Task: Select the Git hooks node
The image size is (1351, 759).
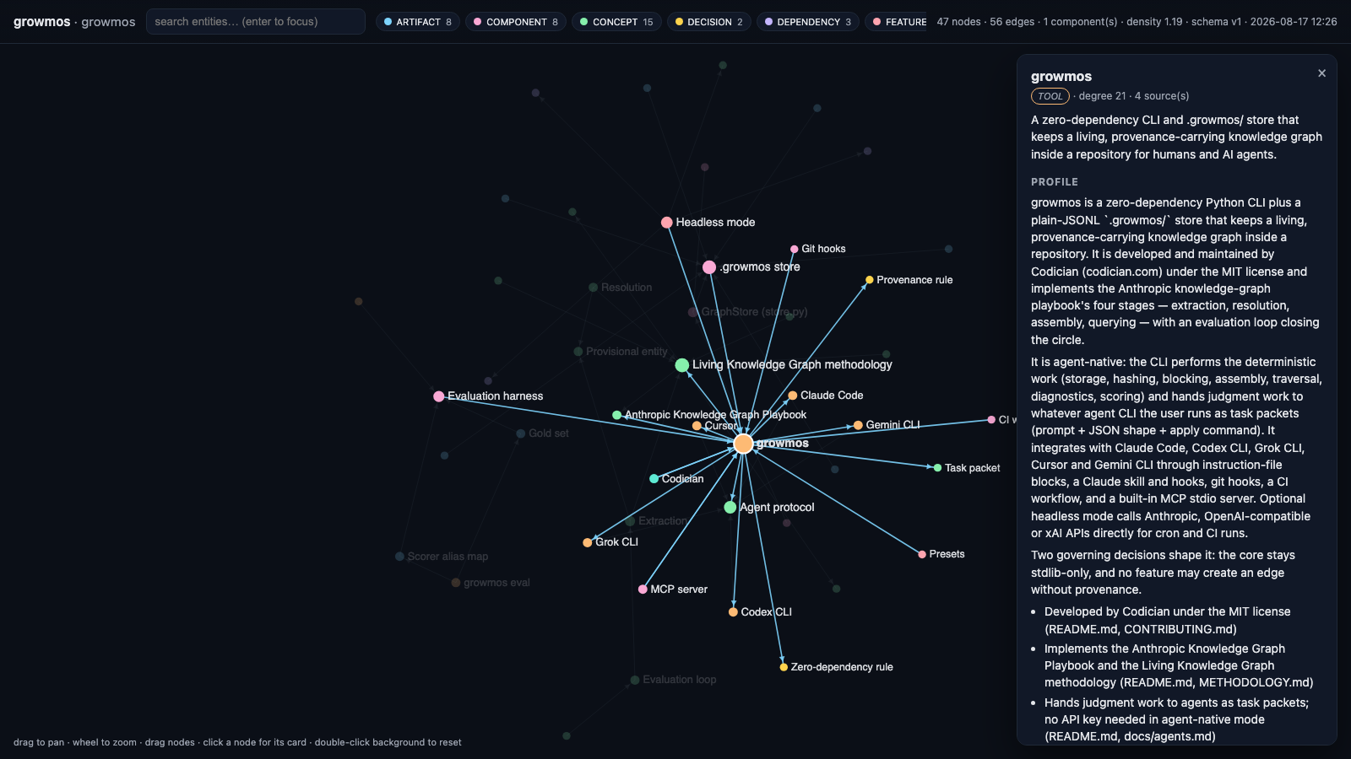Action: (x=794, y=250)
